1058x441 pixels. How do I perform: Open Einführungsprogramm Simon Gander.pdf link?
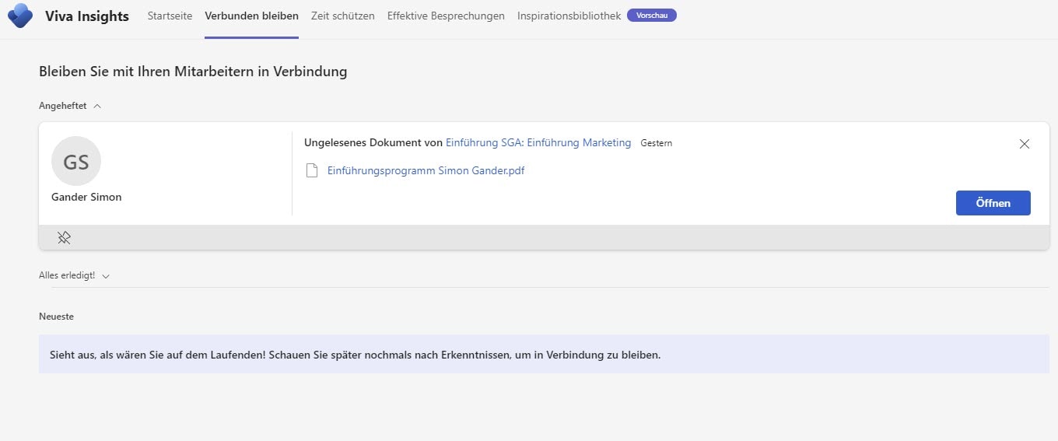point(426,170)
